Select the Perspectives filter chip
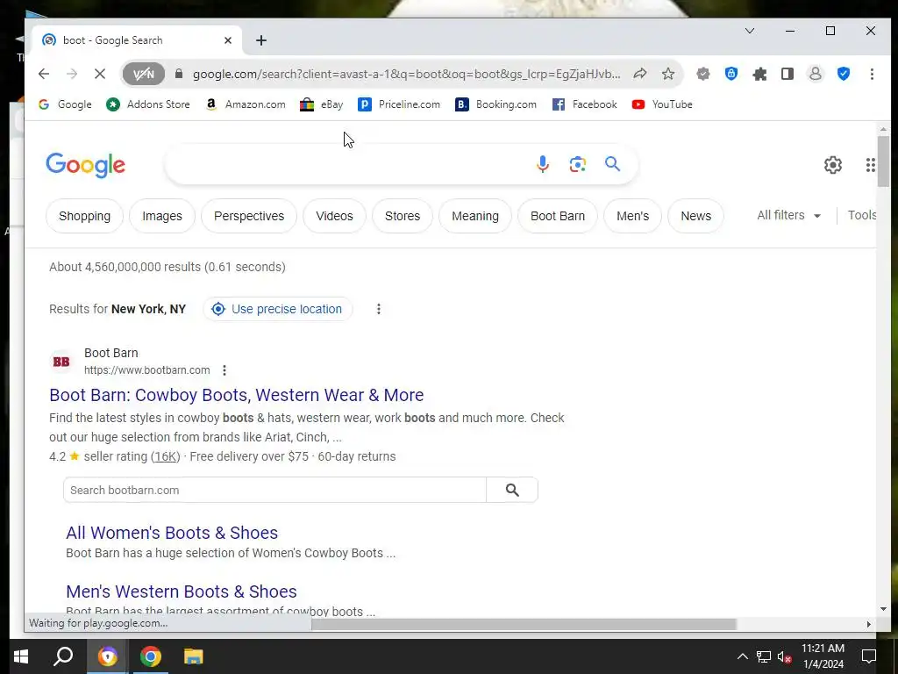 (249, 216)
